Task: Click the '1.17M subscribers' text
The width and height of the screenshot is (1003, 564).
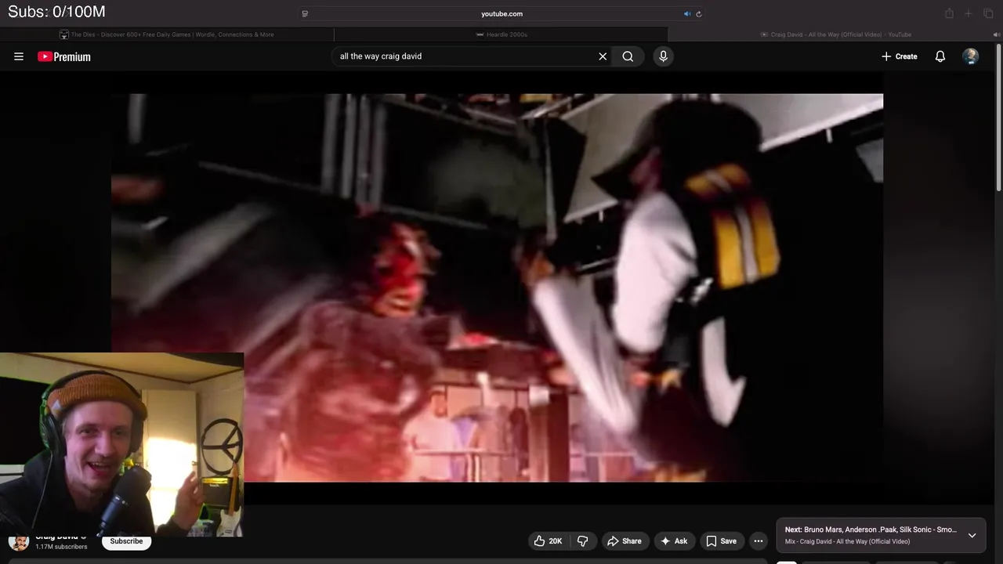Action: [x=61, y=547]
